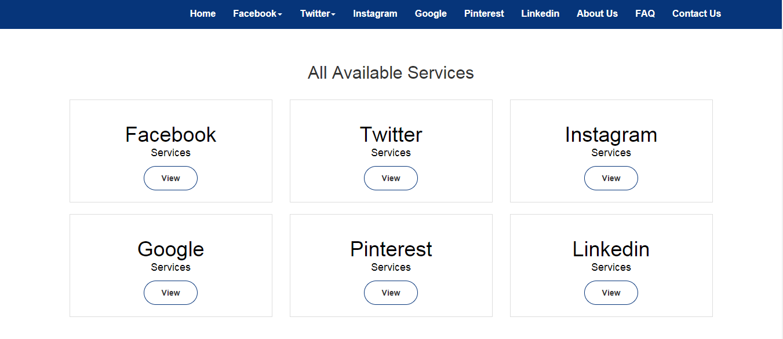View Facebook Services
783x339 pixels.
[170, 178]
